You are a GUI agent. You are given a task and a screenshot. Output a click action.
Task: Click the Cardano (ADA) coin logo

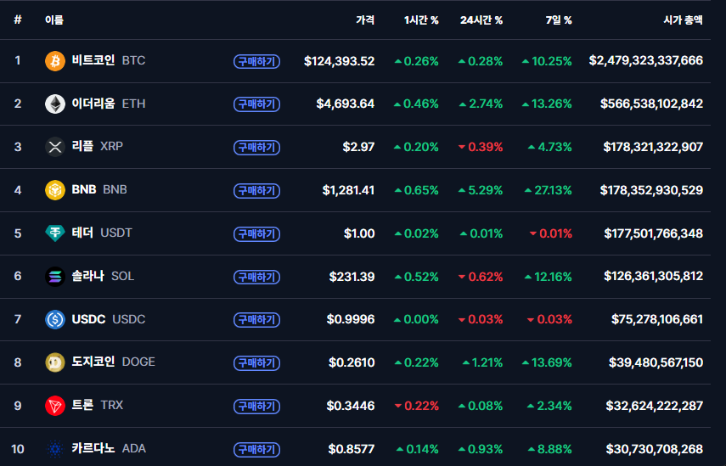[x=55, y=449]
